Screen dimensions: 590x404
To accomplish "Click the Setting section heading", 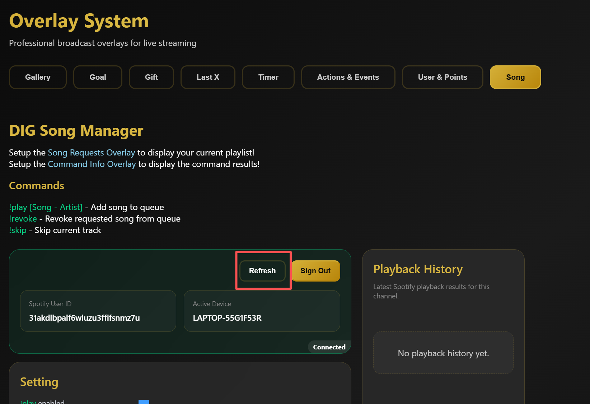I will 39,382.
